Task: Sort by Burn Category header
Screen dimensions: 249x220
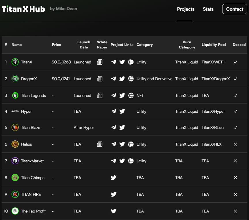Action: 187,45
